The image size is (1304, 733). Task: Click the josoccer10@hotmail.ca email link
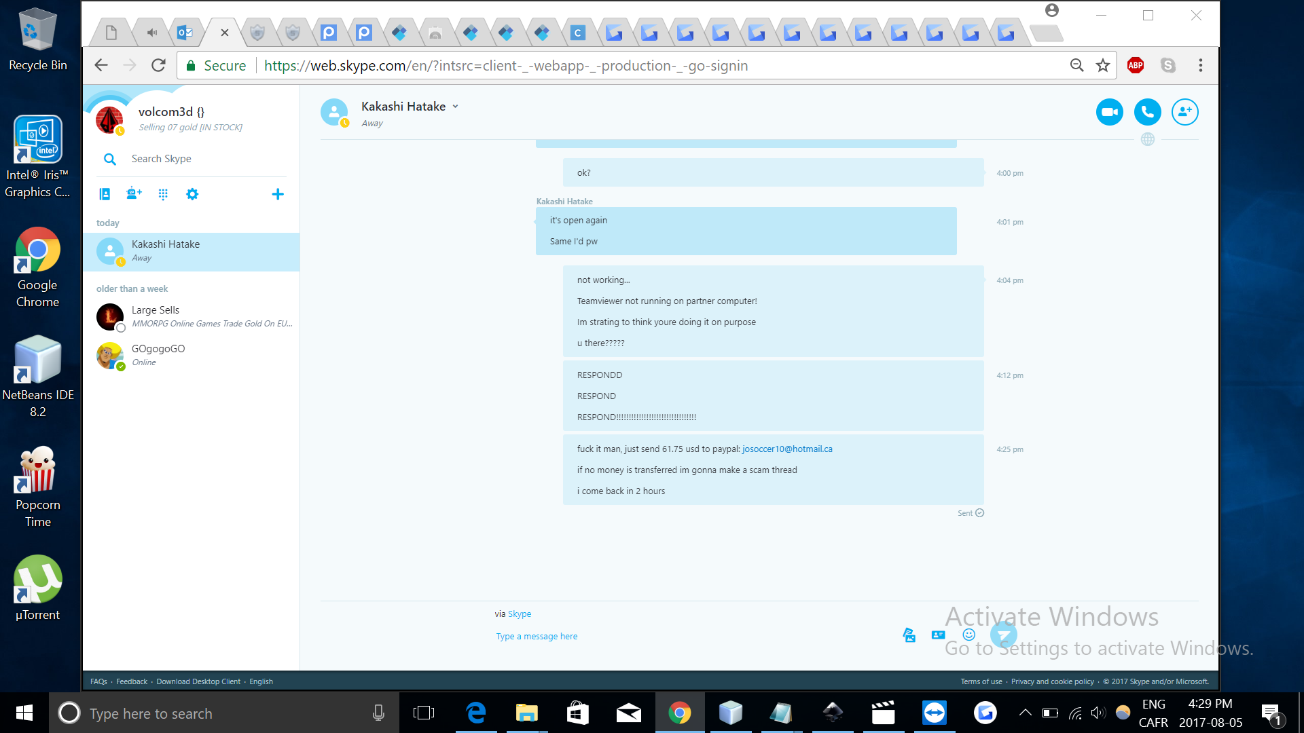pos(786,449)
